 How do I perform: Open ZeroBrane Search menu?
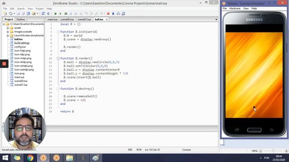(21, 9)
